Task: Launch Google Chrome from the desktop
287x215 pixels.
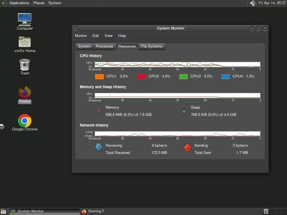Action: pos(25,123)
